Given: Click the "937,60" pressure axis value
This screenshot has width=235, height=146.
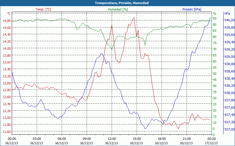Looking at the screenshot, I should point(229,107).
